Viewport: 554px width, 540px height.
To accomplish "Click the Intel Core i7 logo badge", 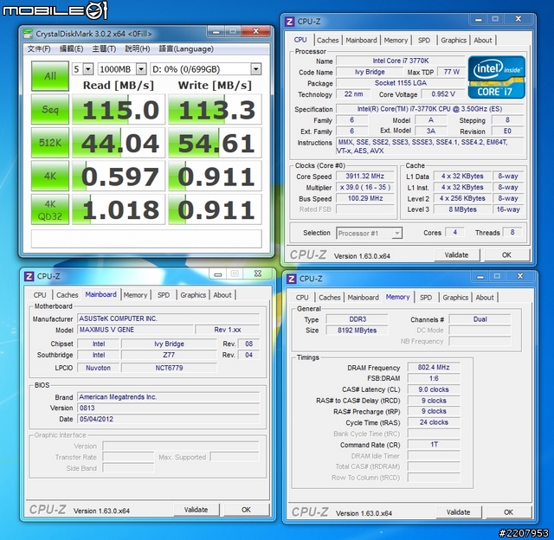I will coord(496,77).
